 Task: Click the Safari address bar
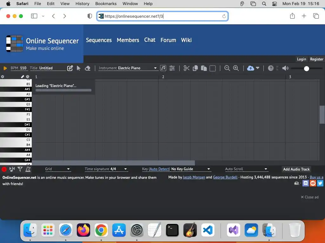162,16
